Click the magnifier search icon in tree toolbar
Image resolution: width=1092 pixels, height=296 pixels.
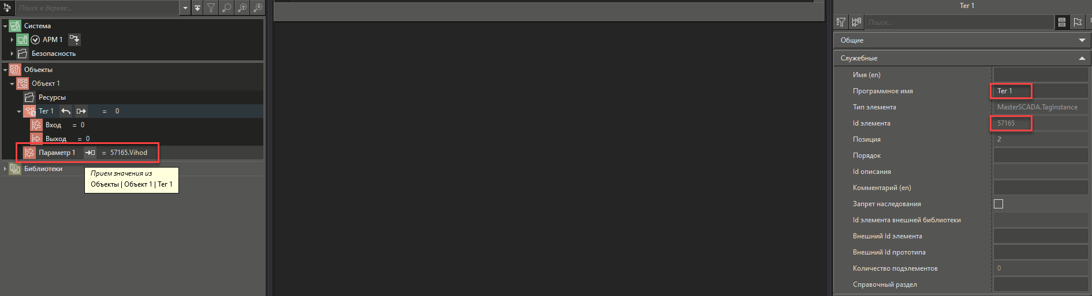click(226, 7)
